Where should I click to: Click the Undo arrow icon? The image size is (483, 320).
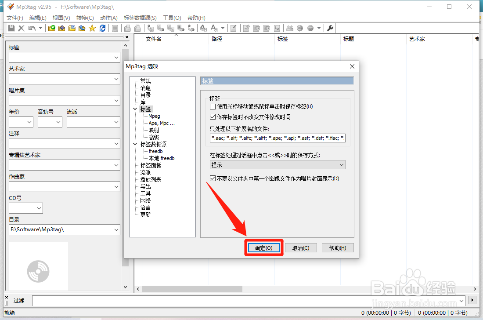click(32, 28)
